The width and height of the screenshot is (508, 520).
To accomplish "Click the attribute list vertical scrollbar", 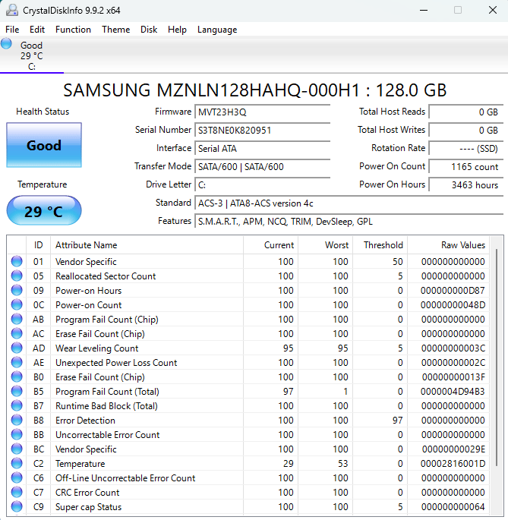I will (x=497, y=358).
